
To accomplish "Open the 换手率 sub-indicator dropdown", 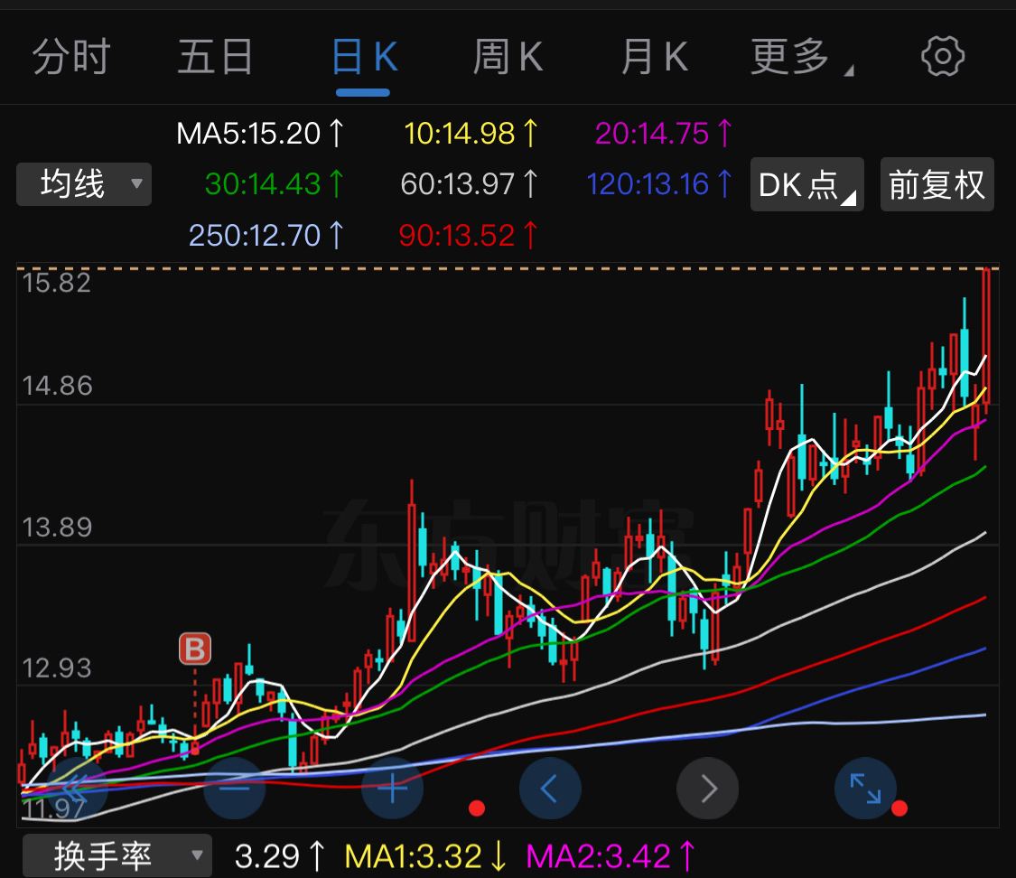I will [x=117, y=856].
